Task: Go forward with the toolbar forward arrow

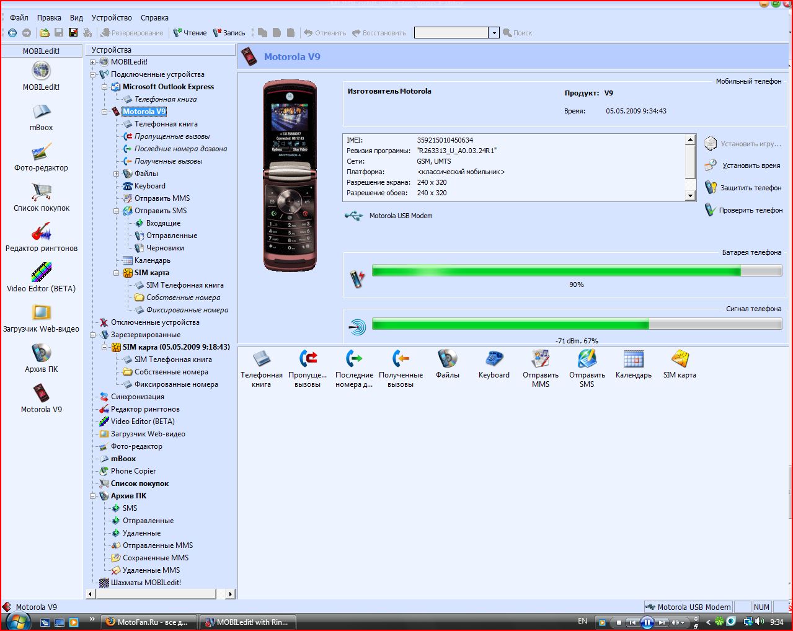Action: coord(26,33)
